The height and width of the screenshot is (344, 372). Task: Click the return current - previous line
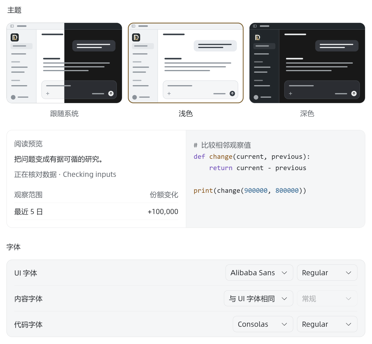coord(258,168)
